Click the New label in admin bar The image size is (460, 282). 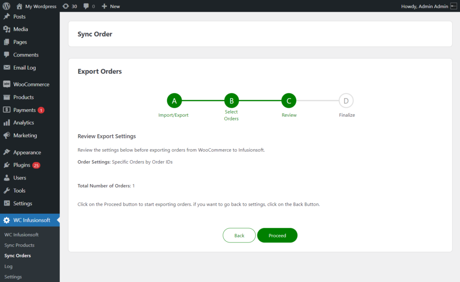tap(115, 6)
